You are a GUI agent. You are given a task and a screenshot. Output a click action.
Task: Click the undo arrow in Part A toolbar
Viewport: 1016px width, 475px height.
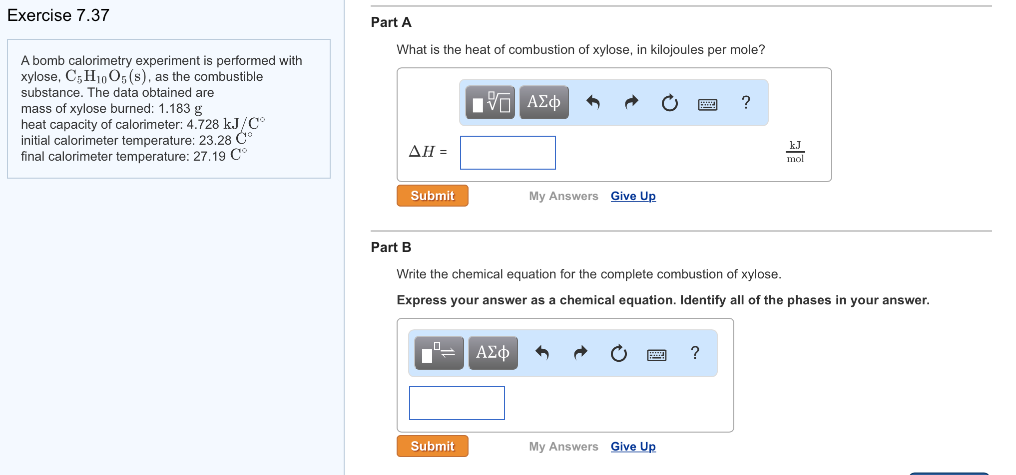coord(593,103)
